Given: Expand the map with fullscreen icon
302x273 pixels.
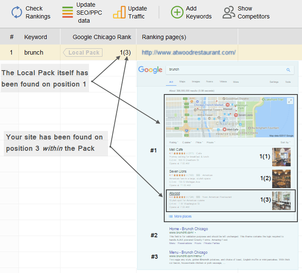Looking at the screenshot, I should click(290, 101).
